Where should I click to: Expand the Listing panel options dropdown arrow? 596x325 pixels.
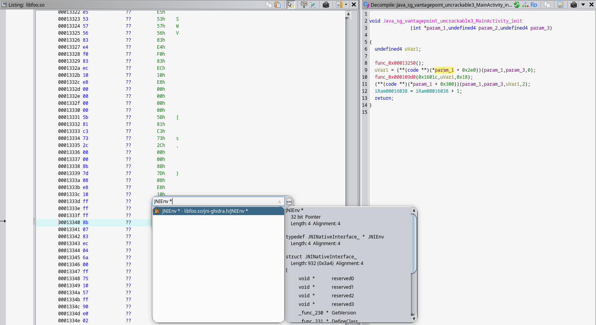[346, 5]
